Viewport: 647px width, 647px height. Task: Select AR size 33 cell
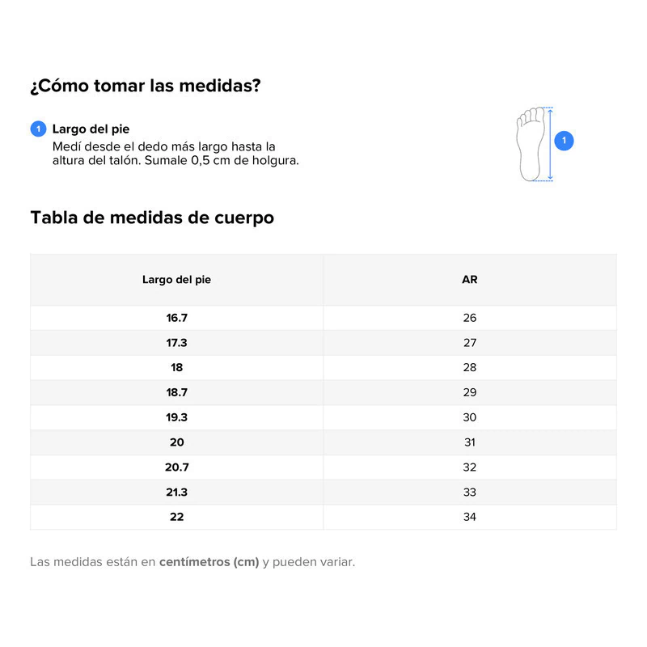(x=470, y=493)
